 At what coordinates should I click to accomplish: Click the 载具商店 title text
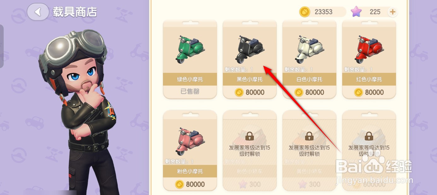[75, 12]
